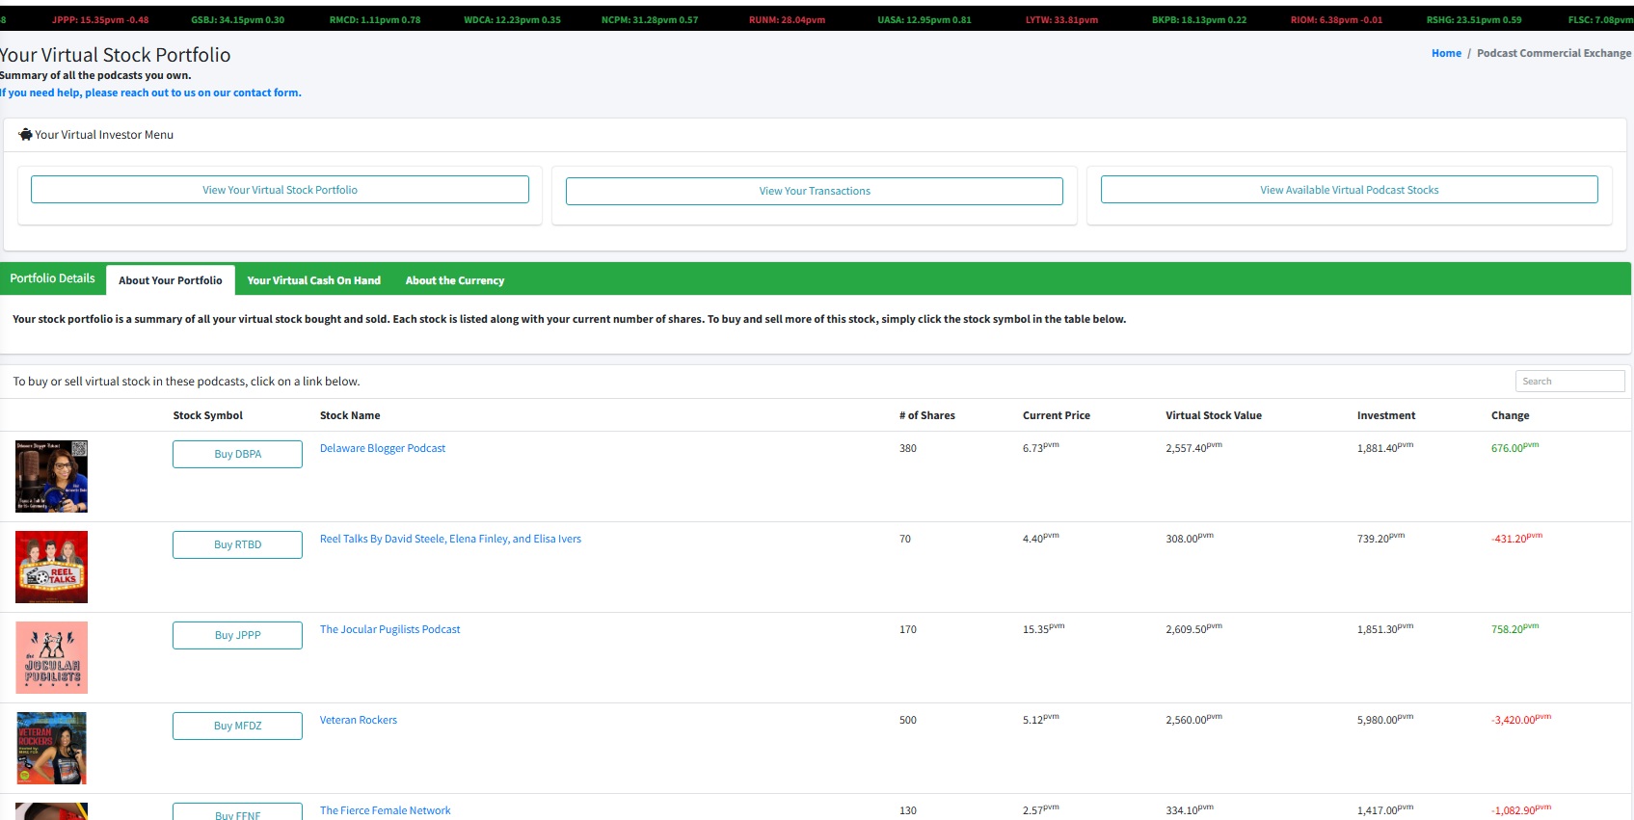Viewport: 1634px width, 820px height.
Task: Click the Delaware Blogger Podcast cover thumbnail
Action: tap(51, 476)
